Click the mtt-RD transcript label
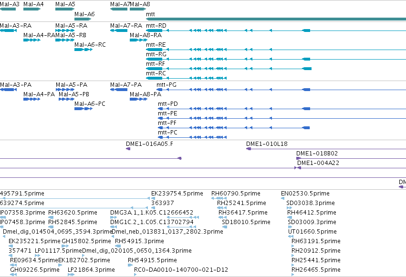The height and width of the screenshot is (277, 406). (x=156, y=26)
